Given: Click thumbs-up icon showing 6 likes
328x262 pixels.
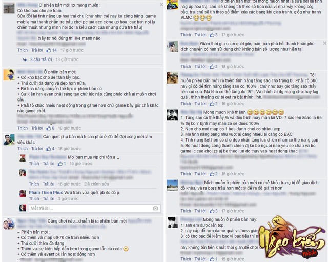Looking at the screenshot, I should tap(49, 128).
